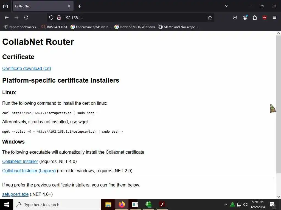Screen dimensions: 281x210
Task: Open Firefox View icon in tab bar
Action: tap(5, 6)
